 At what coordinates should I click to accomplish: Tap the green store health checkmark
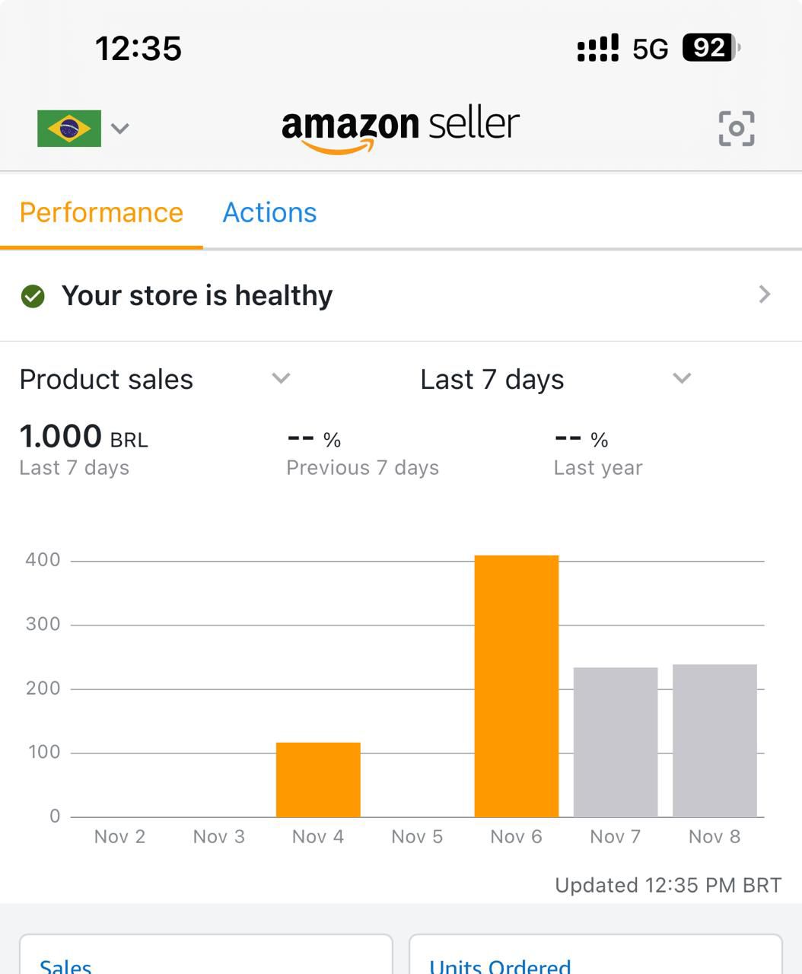33,296
